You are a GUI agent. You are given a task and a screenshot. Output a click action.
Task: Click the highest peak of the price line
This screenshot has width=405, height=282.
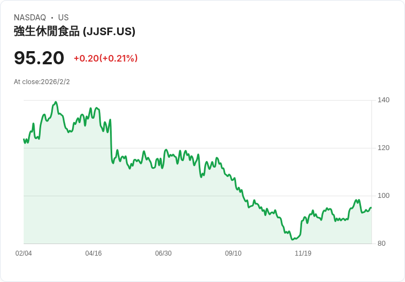point(56,102)
